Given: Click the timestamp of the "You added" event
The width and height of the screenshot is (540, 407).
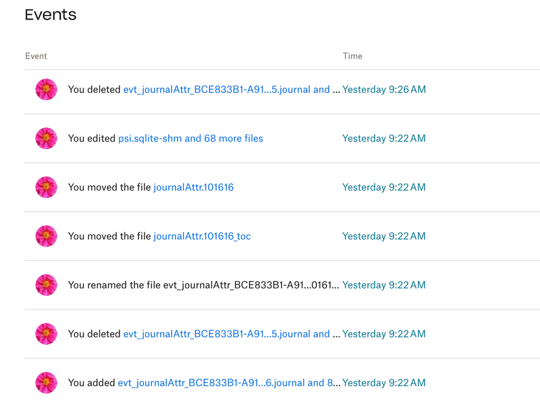Looking at the screenshot, I should click(384, 383).
